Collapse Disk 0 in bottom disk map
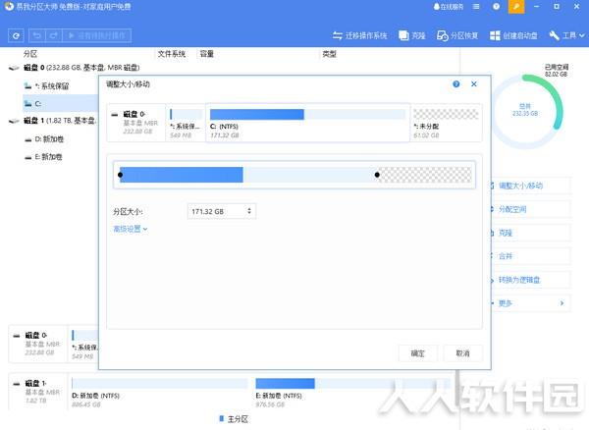589x430 pixels. pos(16,336)
